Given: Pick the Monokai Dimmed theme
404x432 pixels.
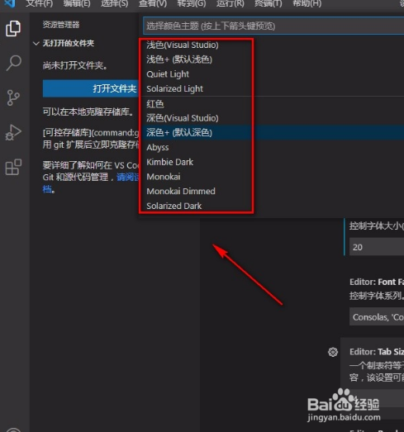Looking at the screenshot, I should click(181, 191).
